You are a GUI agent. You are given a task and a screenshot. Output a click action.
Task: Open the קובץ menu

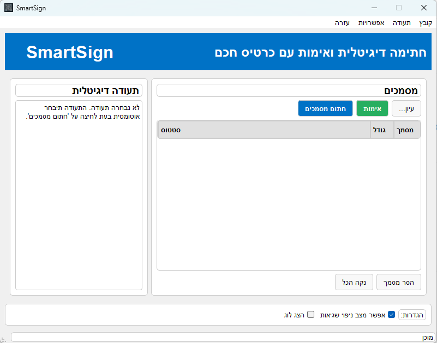[x=424, y=23]
